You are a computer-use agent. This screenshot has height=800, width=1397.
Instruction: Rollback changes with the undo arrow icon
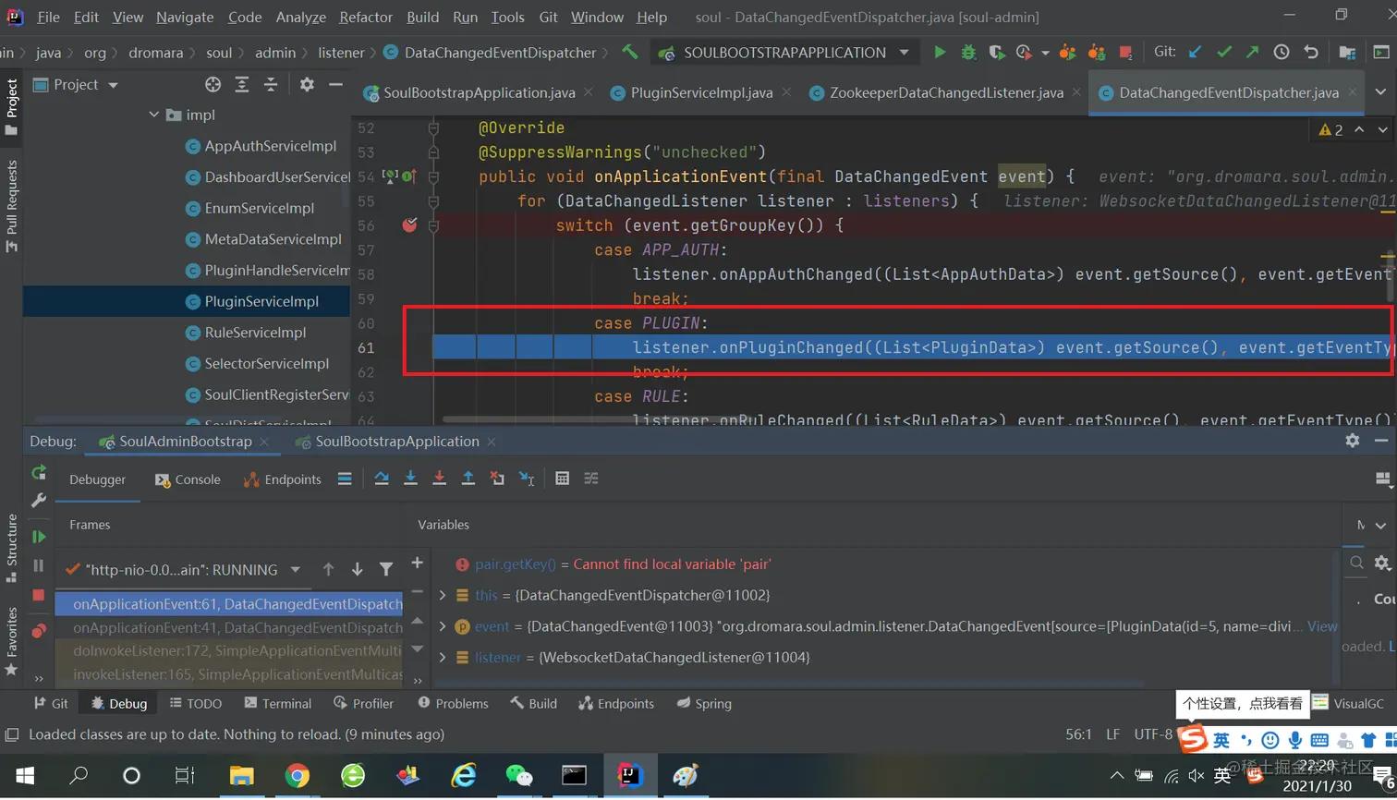(x=1310, y=53)
